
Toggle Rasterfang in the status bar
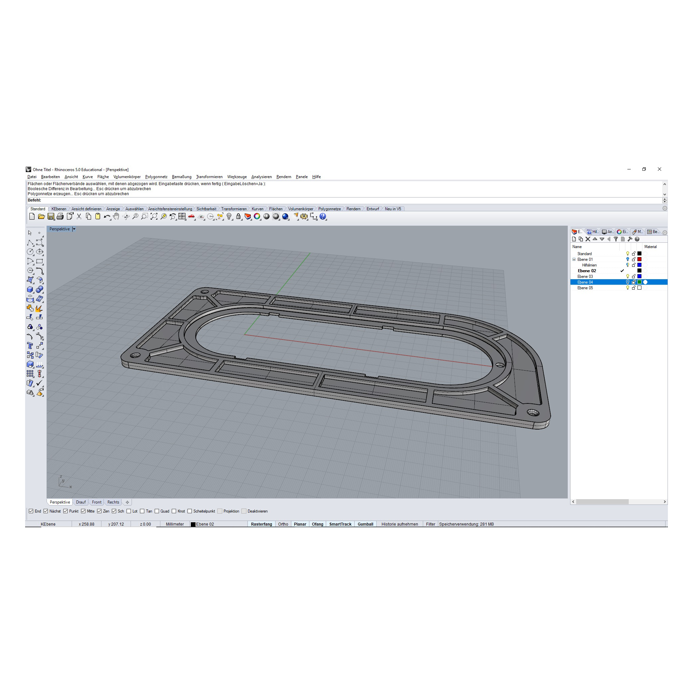point(261,524)
